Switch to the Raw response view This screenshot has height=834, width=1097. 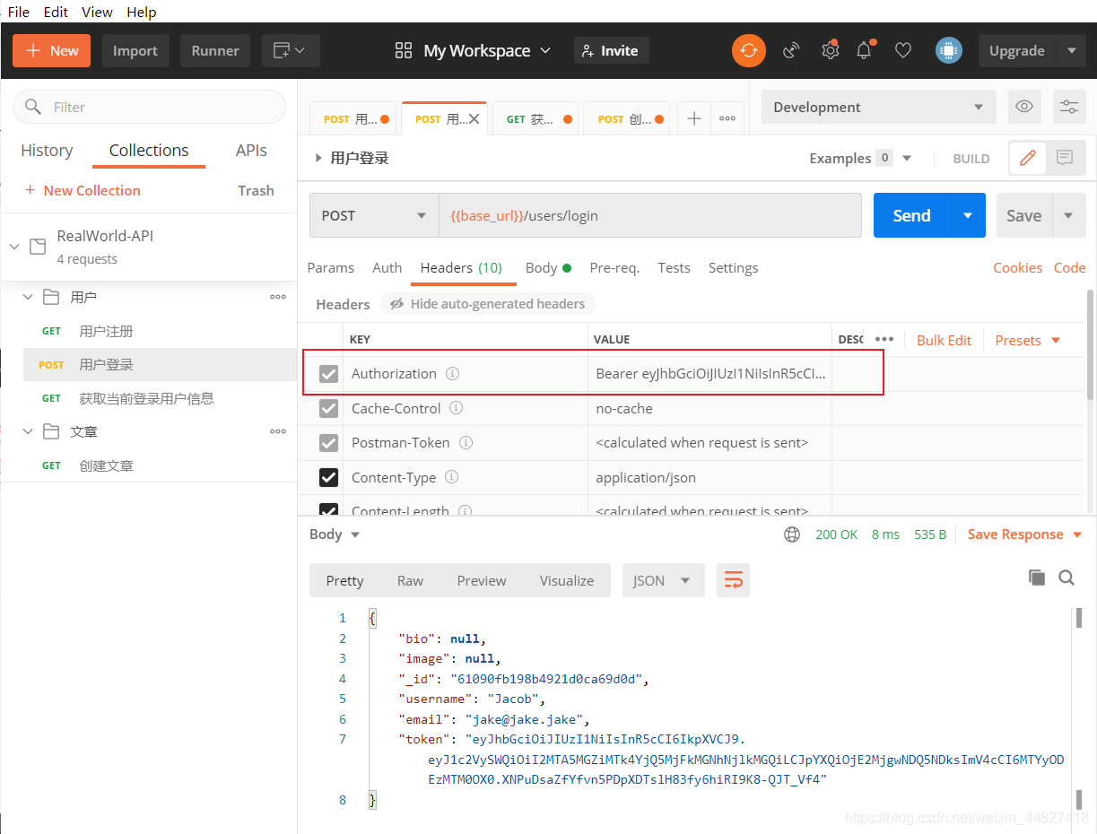click(x=410, y=580)
